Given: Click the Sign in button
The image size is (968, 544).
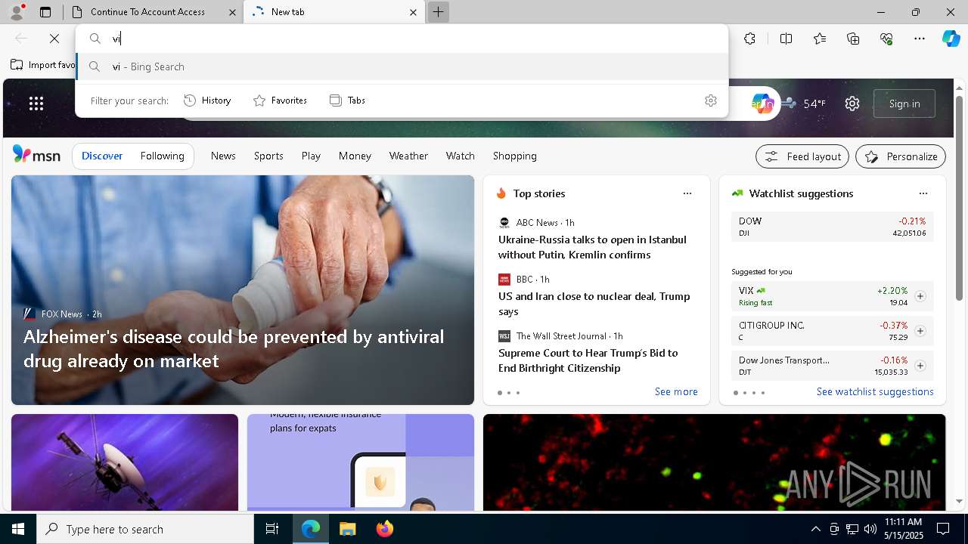Looking at the screenshot, I should pyautogui.click(x=904, y=104).
